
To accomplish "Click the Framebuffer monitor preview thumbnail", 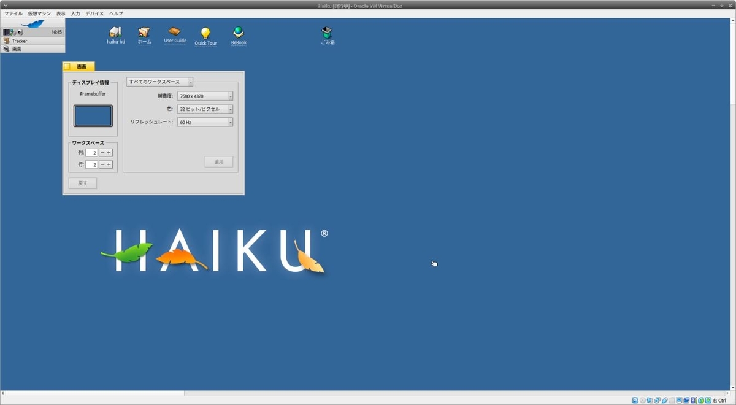I will point(93,116).
